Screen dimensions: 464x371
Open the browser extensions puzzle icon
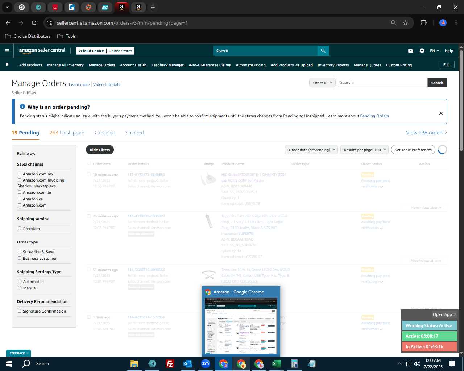pyautogui.click(x=423, y=23)
